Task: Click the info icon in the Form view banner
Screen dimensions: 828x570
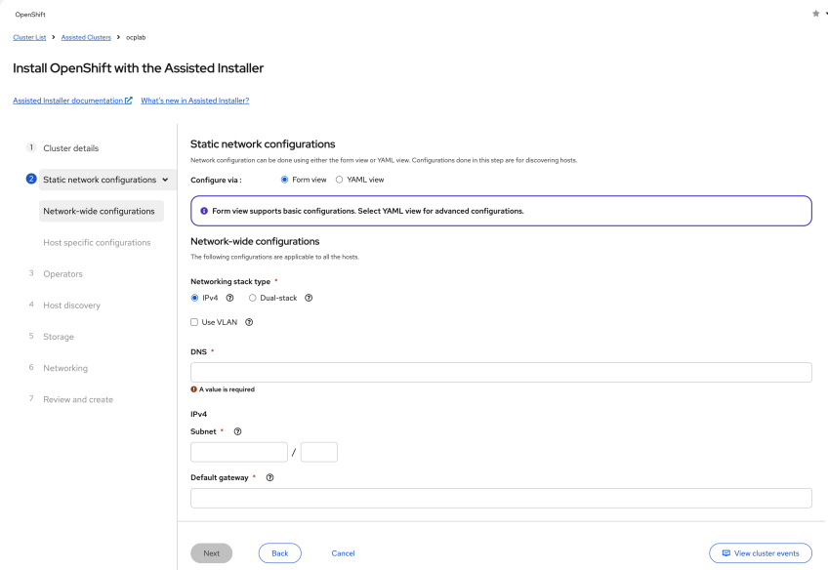Action: [x=204, y=210]
